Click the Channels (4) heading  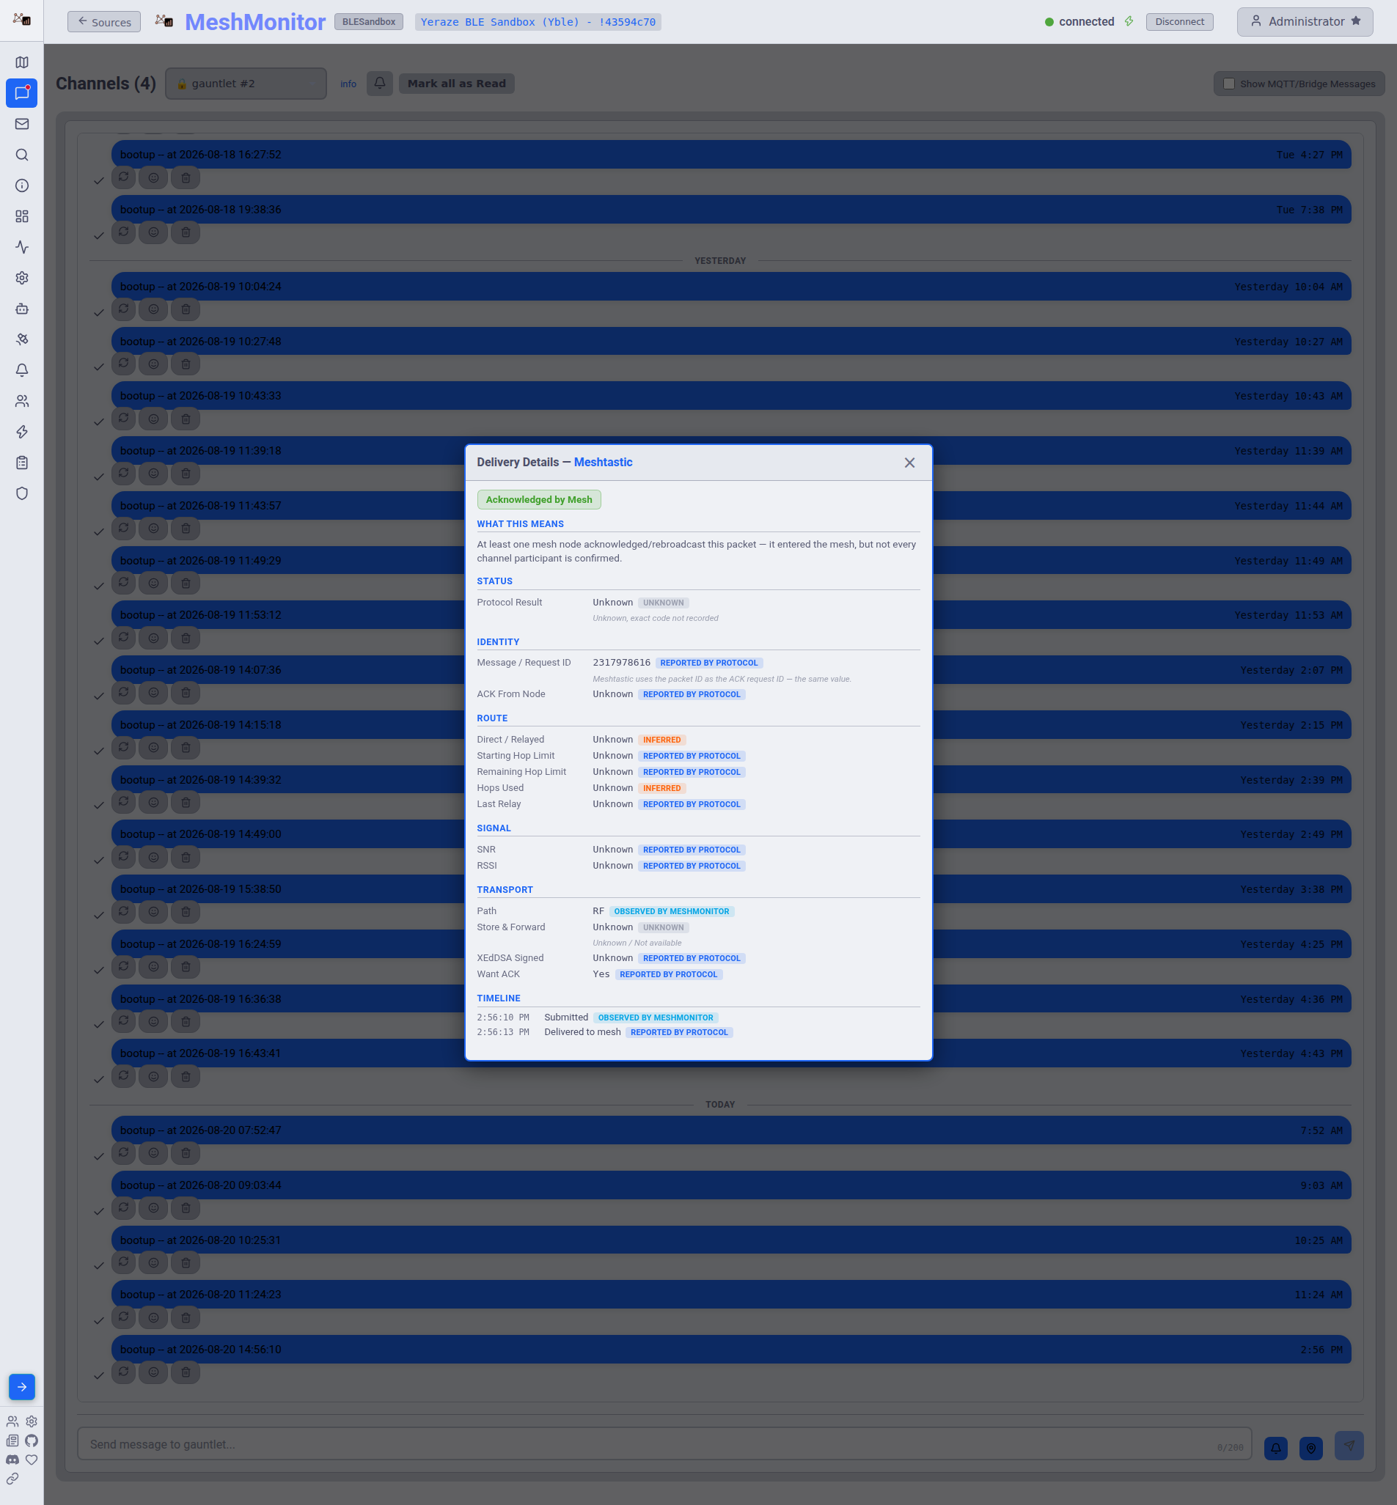tap(106, 84)
